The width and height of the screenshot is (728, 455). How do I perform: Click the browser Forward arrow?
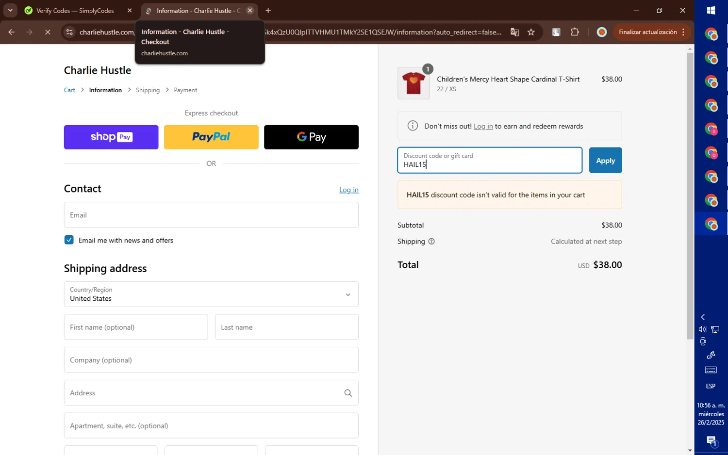tap(30, 32)
